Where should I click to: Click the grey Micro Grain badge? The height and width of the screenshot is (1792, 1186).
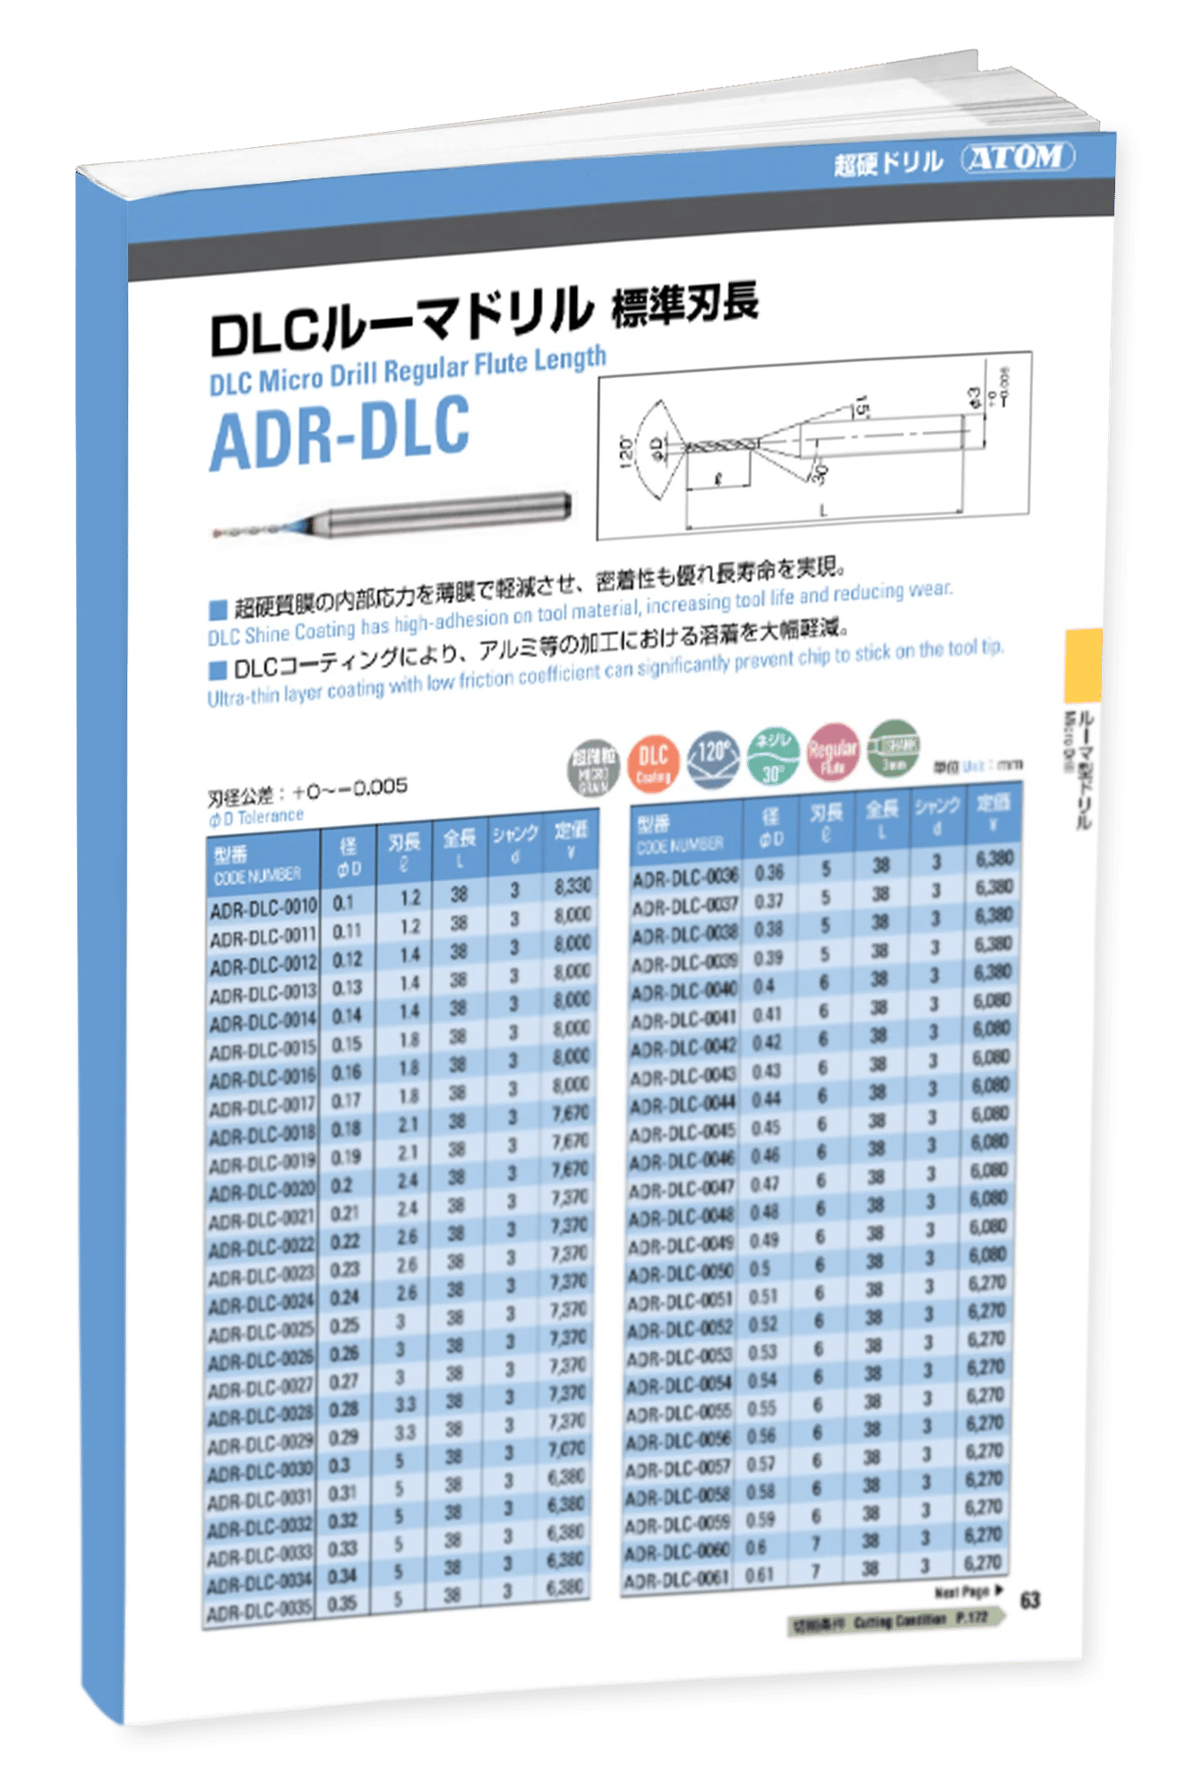[x=593, y=768]
